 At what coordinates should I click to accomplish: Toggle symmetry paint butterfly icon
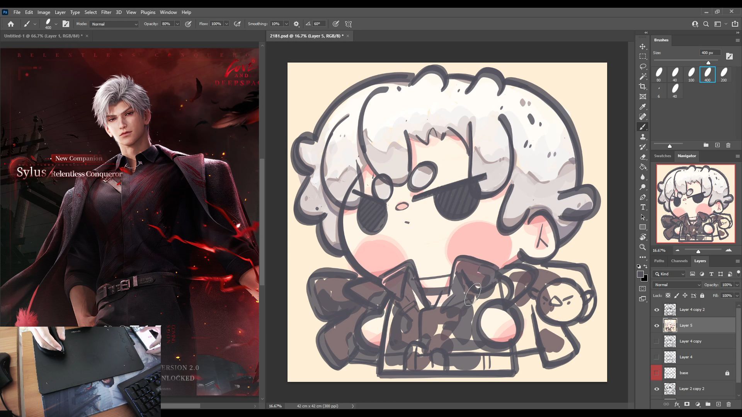pos(349,24)
